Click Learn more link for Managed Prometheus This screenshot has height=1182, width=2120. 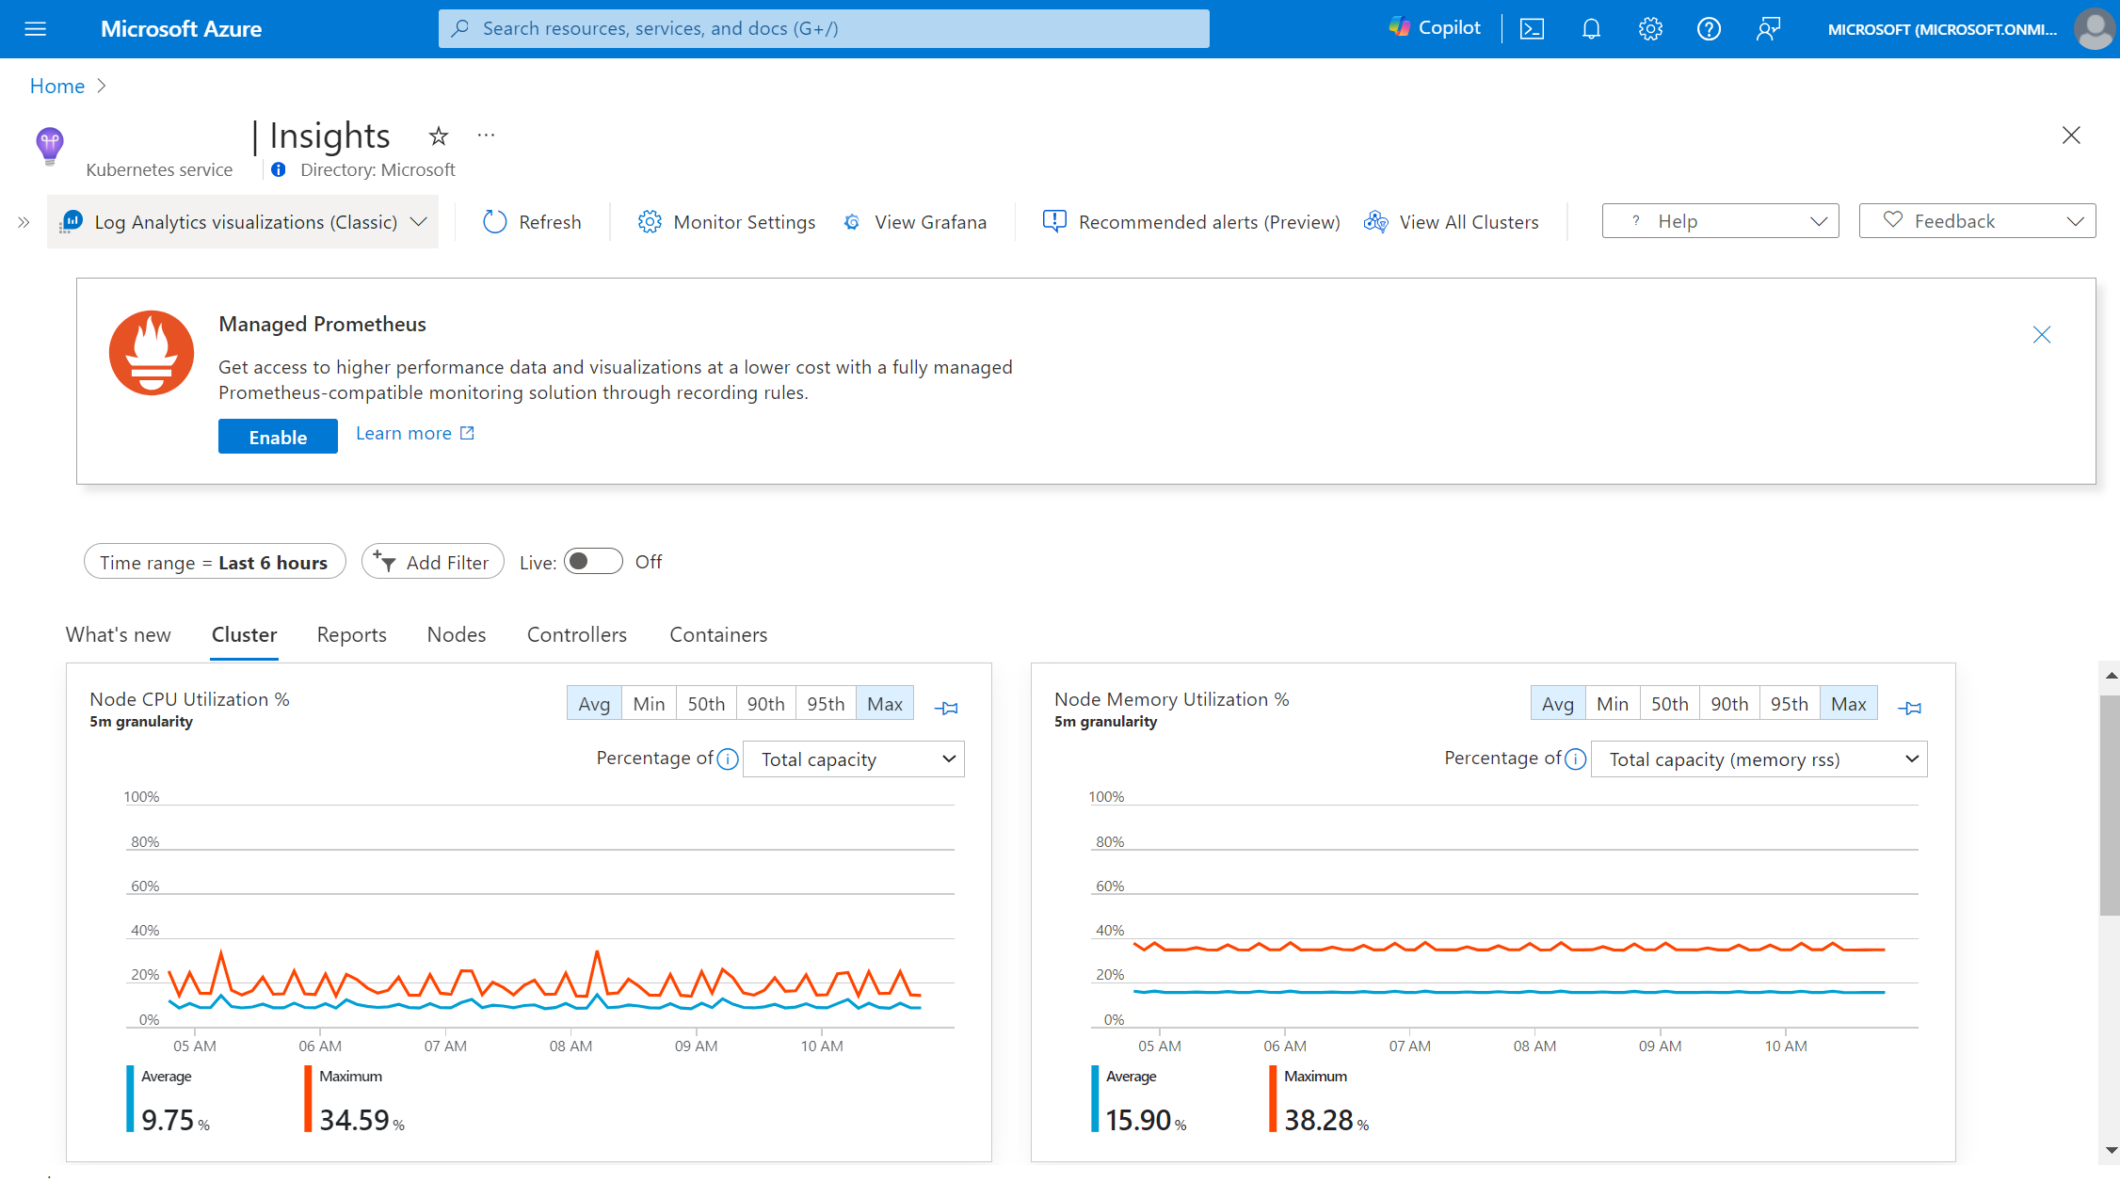tap(412, 432)
